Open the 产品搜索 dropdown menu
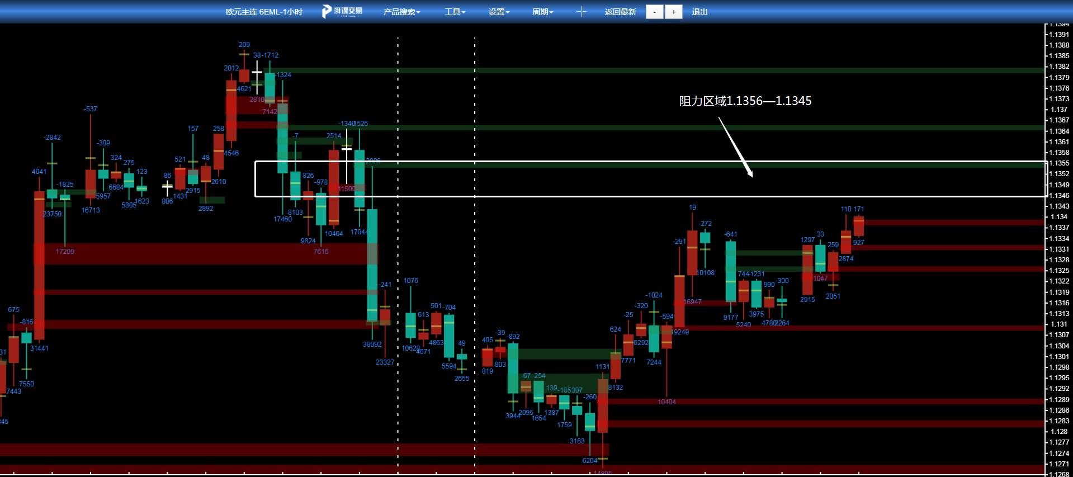The width and height of the screenshot is (1073, 477). pos(401,12)
